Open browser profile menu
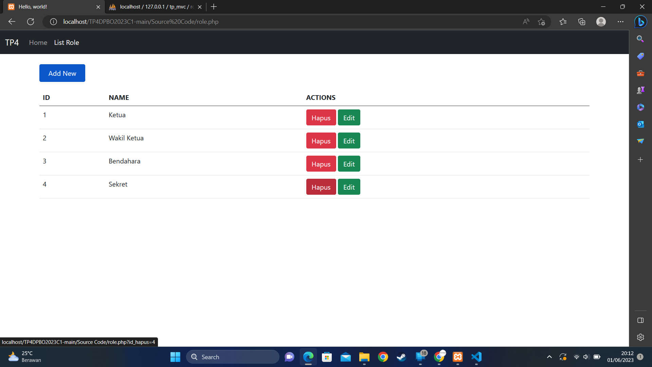This screenshot has height=367, width=652. pyautogui.click(x=601, y=22)
